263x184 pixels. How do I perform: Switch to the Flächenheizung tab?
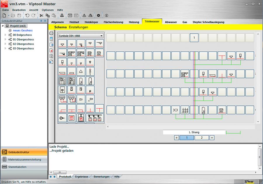click(113, 22)
